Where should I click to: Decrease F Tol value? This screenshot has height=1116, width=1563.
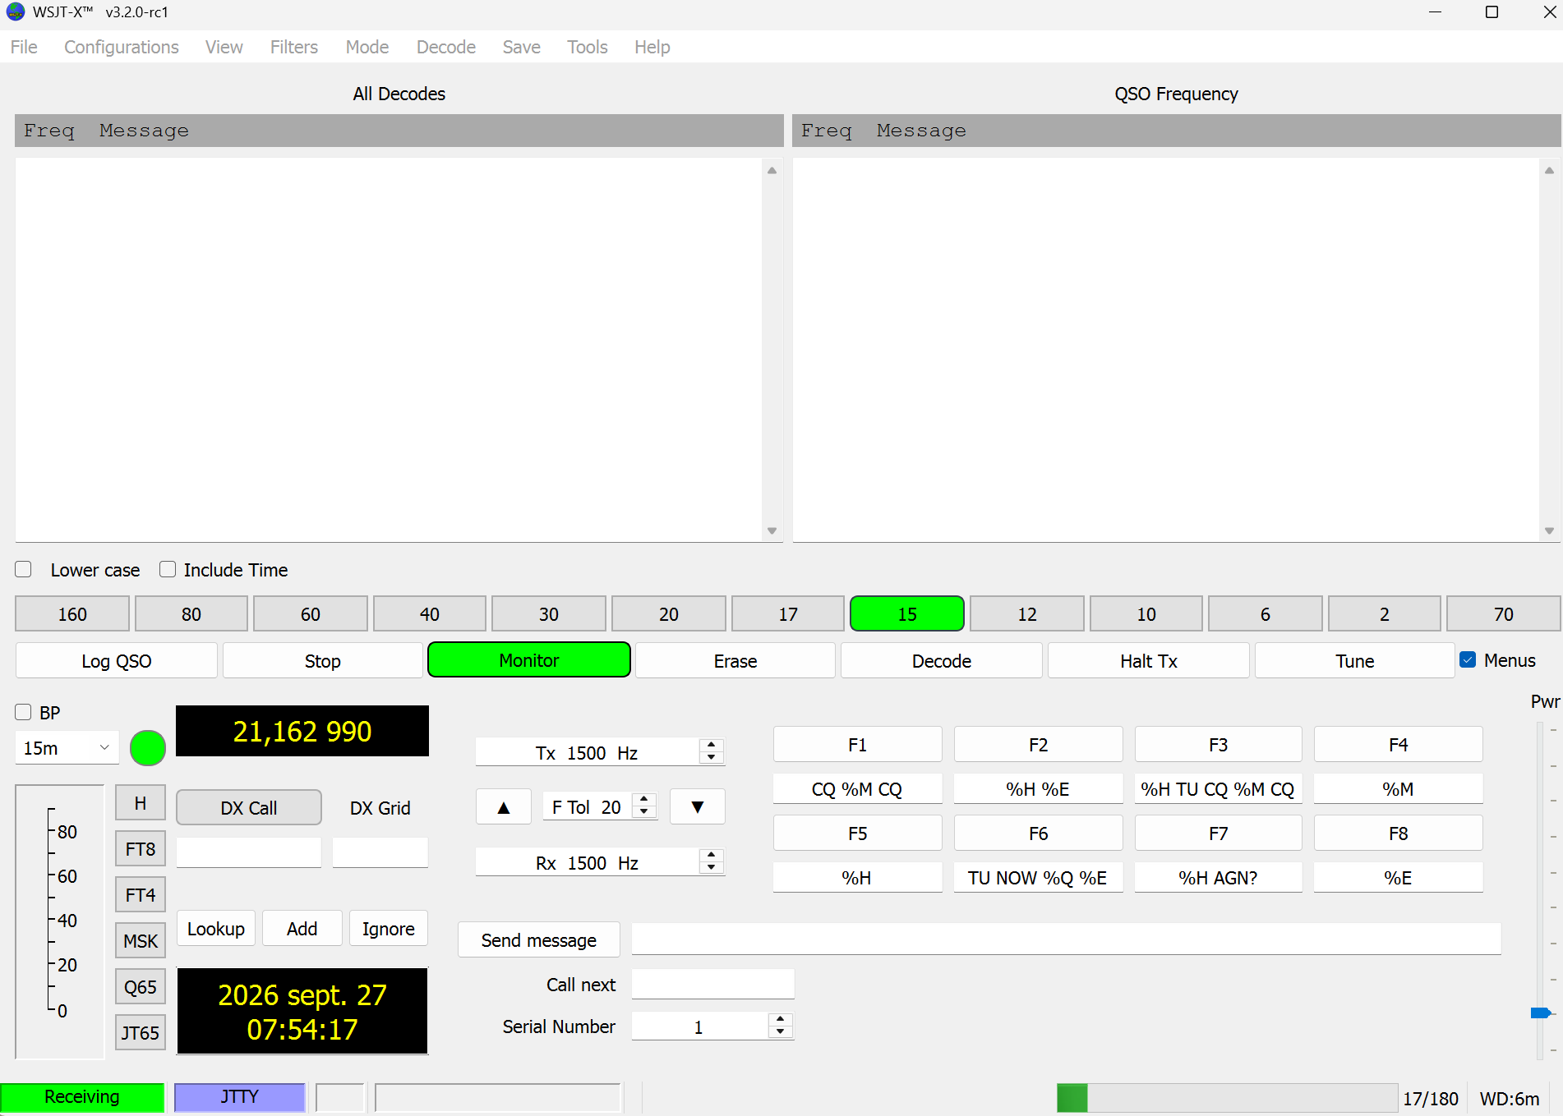pyautogui.click(x=644, y=813)
